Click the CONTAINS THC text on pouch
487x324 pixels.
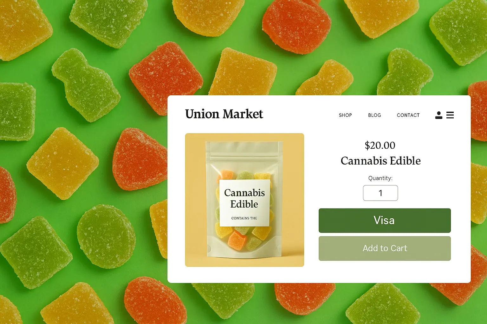(244, 218)
